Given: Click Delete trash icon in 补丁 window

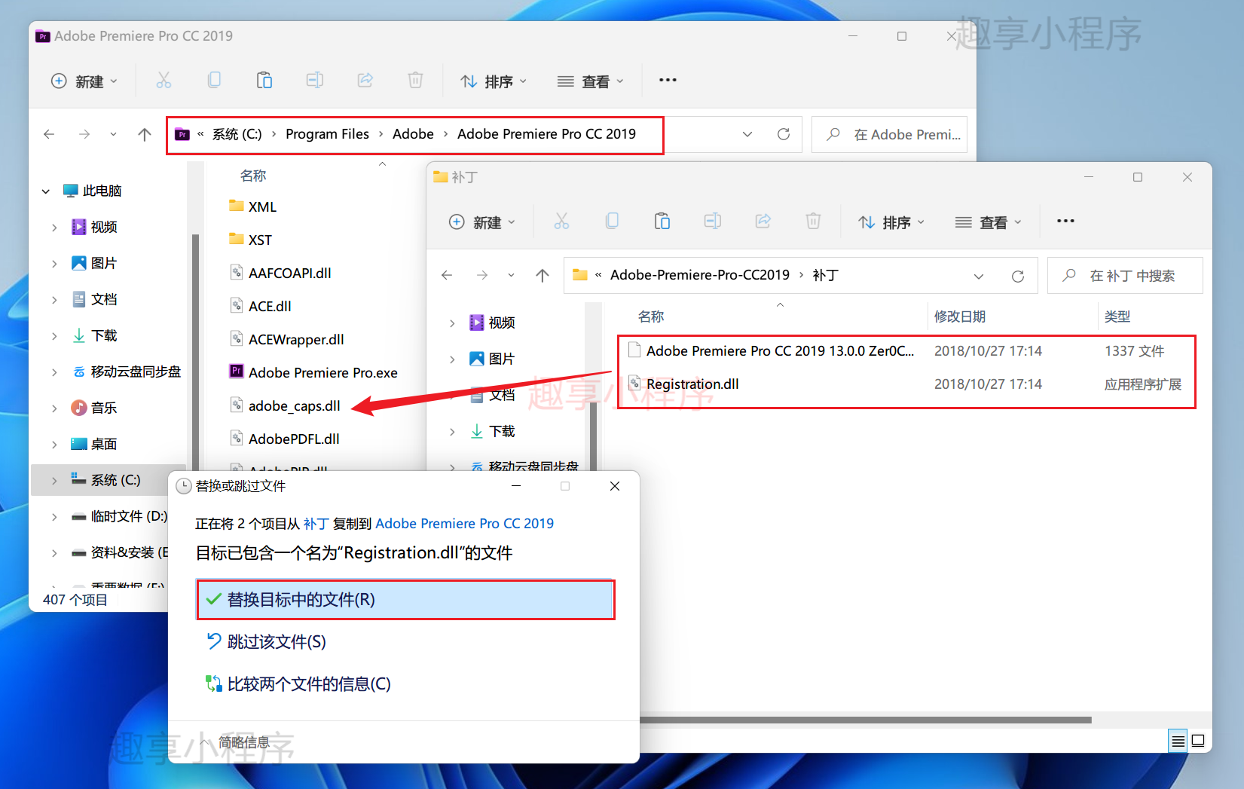Looking at the screenshot, I should 813,222.
